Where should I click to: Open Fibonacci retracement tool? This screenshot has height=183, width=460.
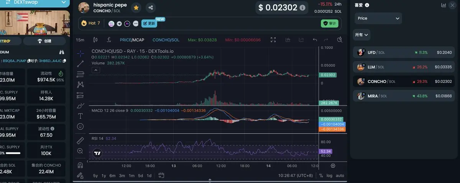[x=80, y=74]
